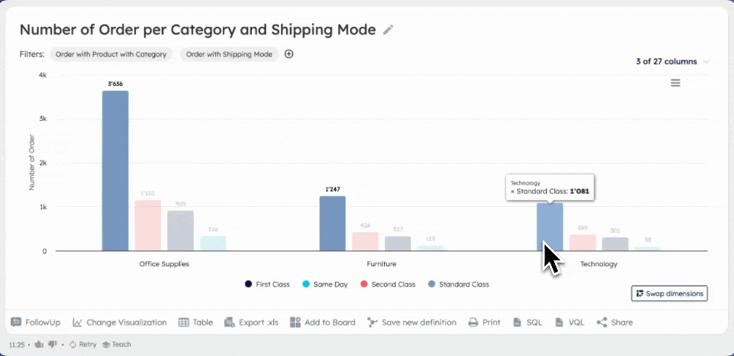Print the chart
This screenshot has height=356, width=734.
click(484, 323)
